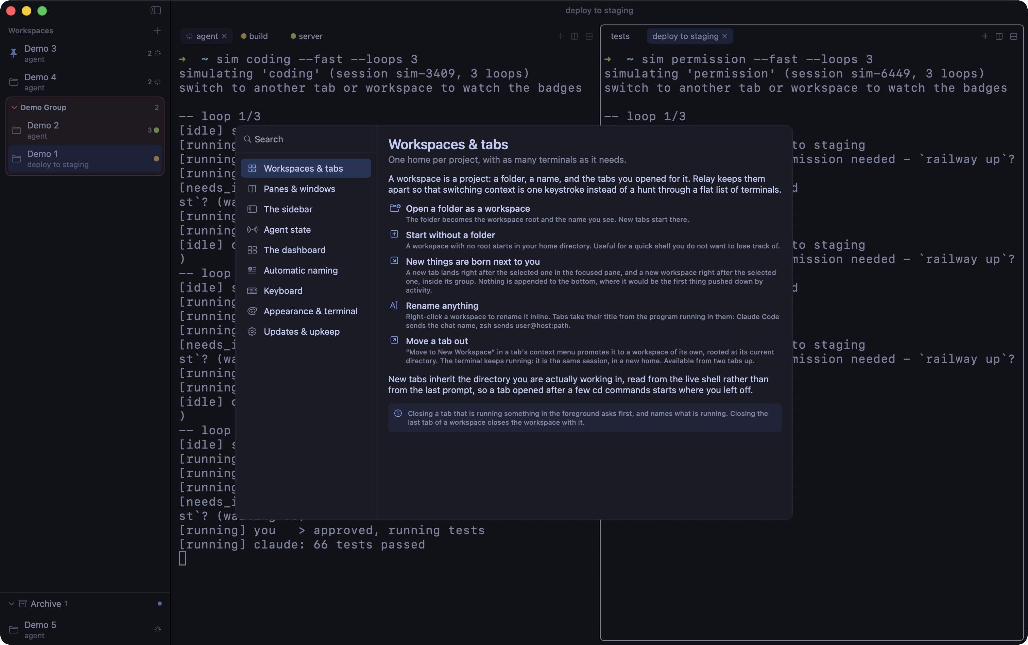Split the left pane horizontally
The image size is (1028, 645).
[x=589, y=36]
